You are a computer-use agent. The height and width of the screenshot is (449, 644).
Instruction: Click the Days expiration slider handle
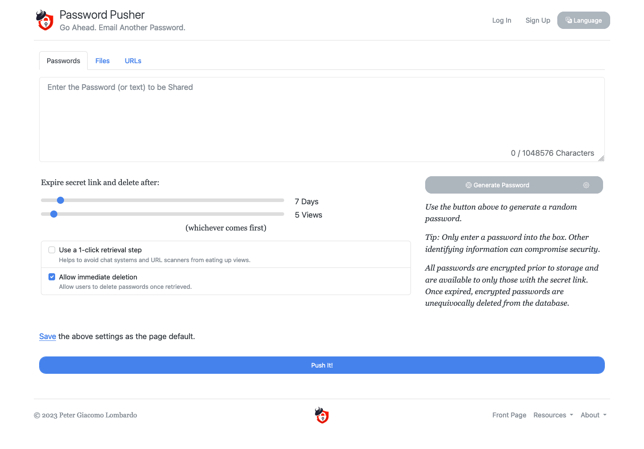pyautogui.click(x=60, y=200)
